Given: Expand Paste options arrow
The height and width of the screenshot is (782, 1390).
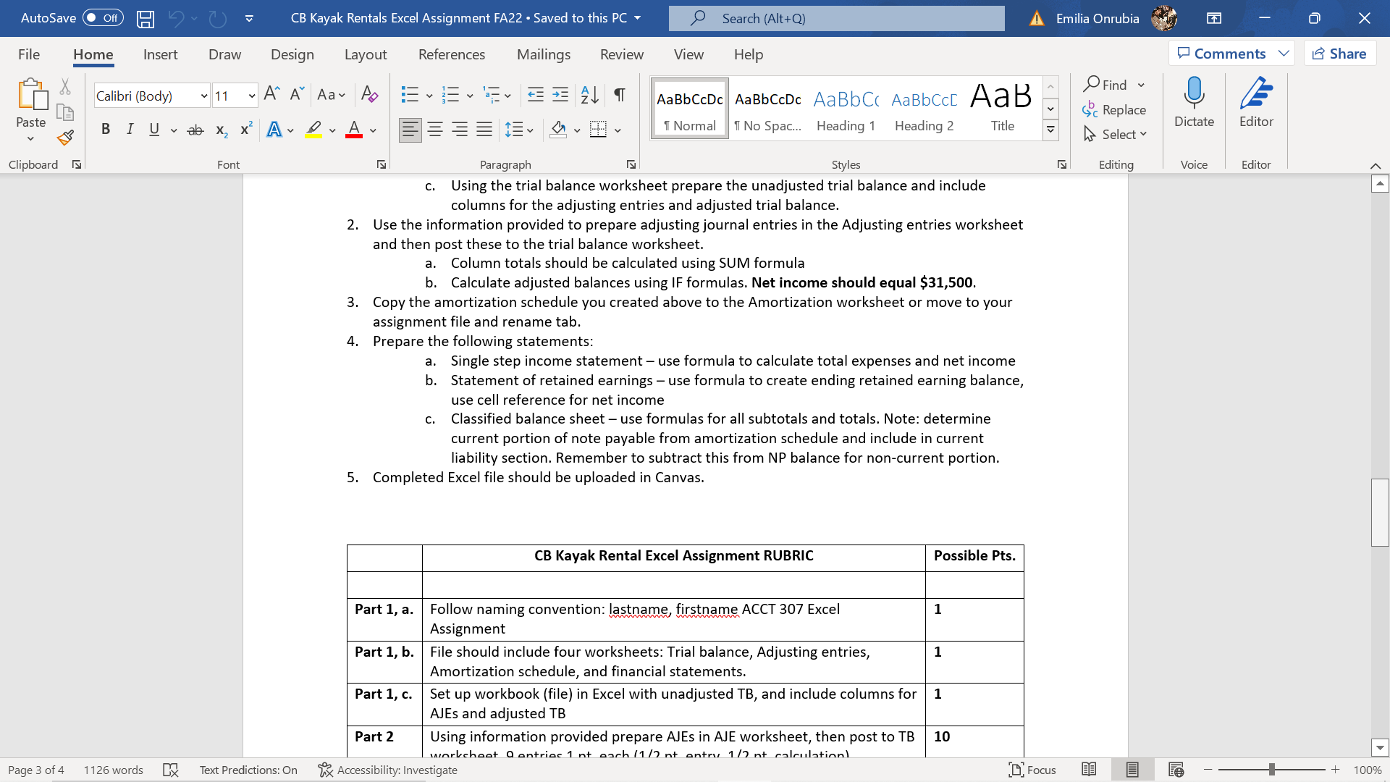Looking at the screenshot, I should [30, 139].
